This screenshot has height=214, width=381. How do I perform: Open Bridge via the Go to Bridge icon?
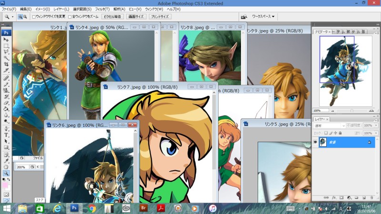tap(244, 17)
